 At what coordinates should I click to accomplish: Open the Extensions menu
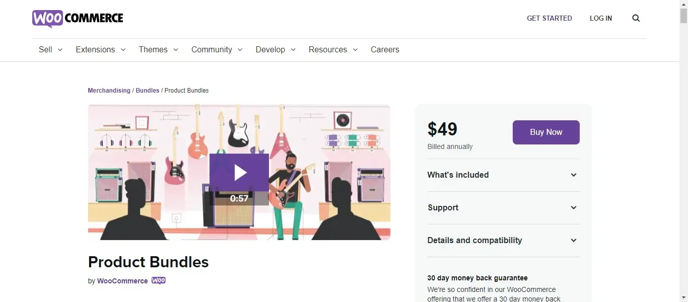pos(101,49)
